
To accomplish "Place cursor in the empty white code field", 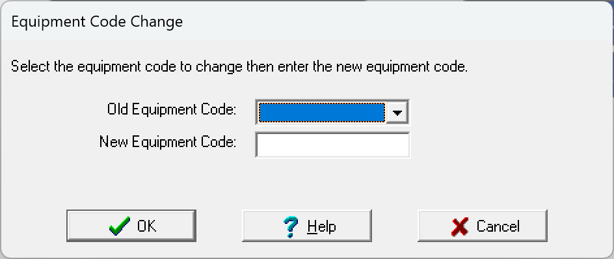I will (x=332, y=144).
